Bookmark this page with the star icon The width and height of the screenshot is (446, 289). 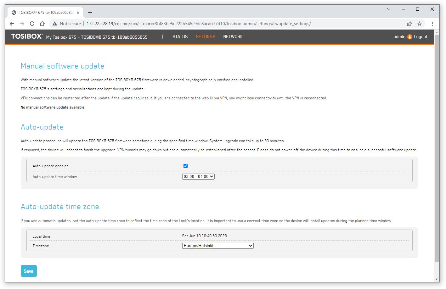(x=419, y=24)
